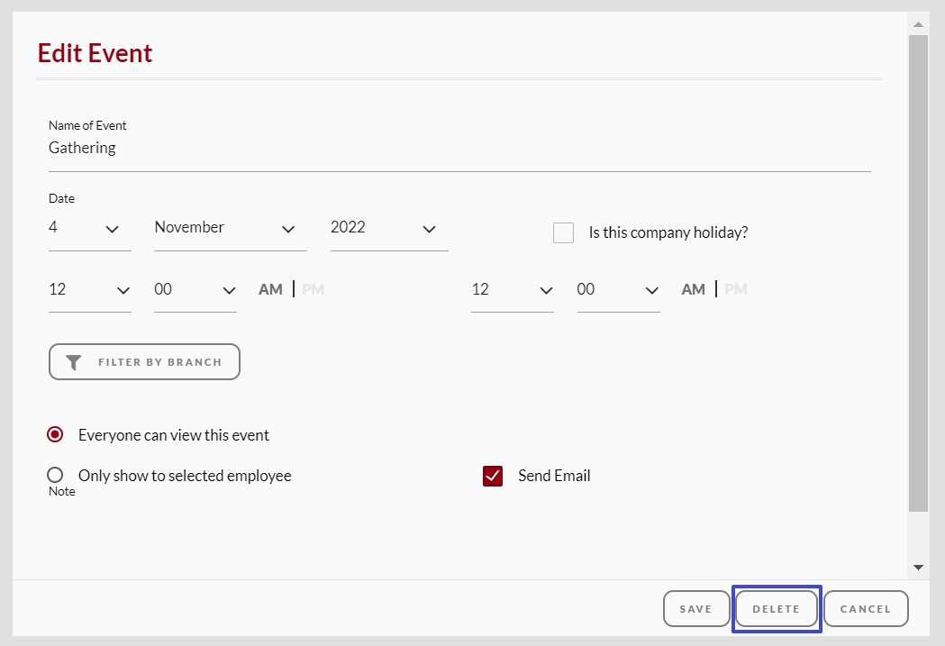This screenshot has width=945, height=646.
Task: Click the Name of Event text field
Action: [x=459, y=149]
